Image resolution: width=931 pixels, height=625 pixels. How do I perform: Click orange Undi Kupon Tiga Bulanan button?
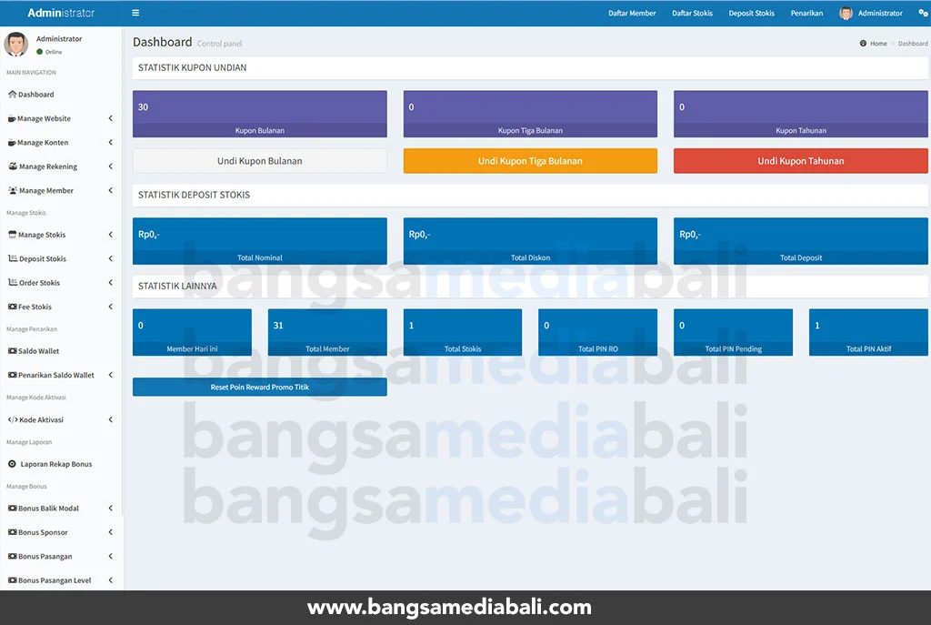point(530,161)
